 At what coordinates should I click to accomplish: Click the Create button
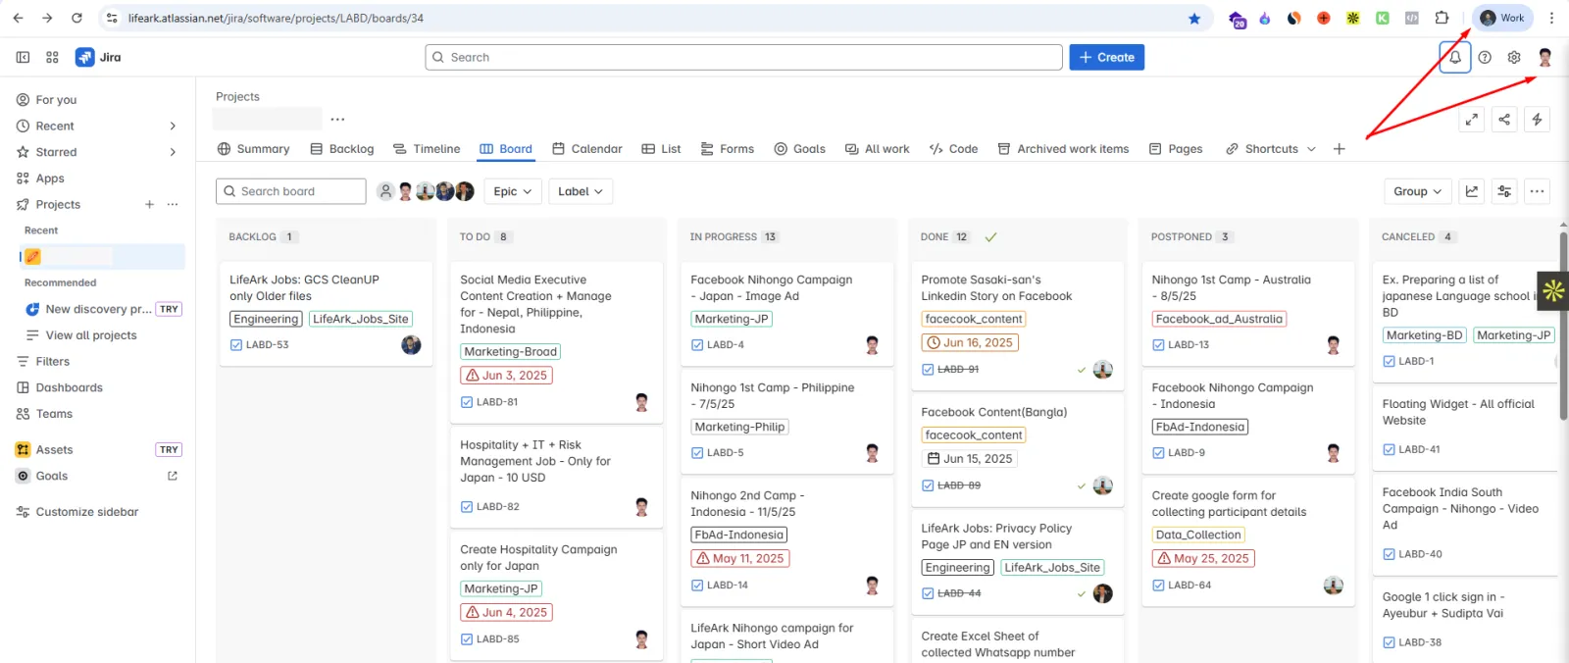pos(1107,57)
